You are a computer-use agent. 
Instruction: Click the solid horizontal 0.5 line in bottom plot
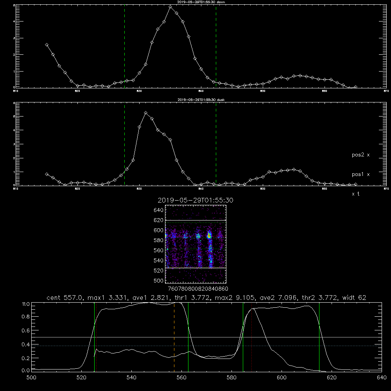click(x=206, y=337)
